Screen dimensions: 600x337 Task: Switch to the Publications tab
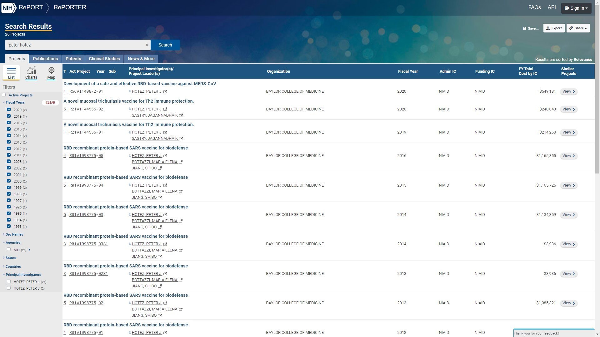(45, 59)
